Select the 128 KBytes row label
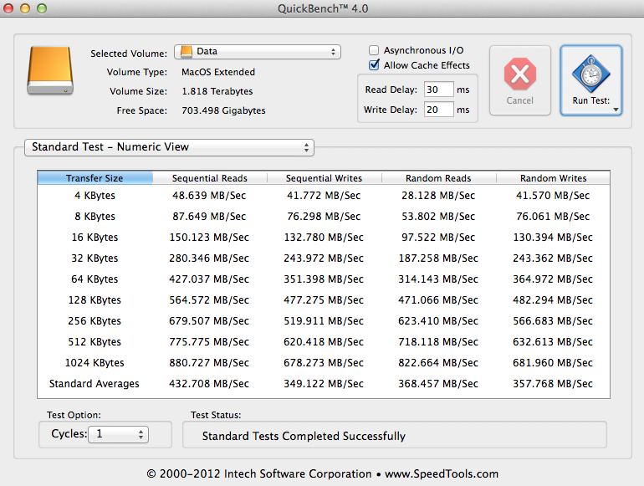The image size is (644, 486). pyautogui.click(x=95, y=300)
